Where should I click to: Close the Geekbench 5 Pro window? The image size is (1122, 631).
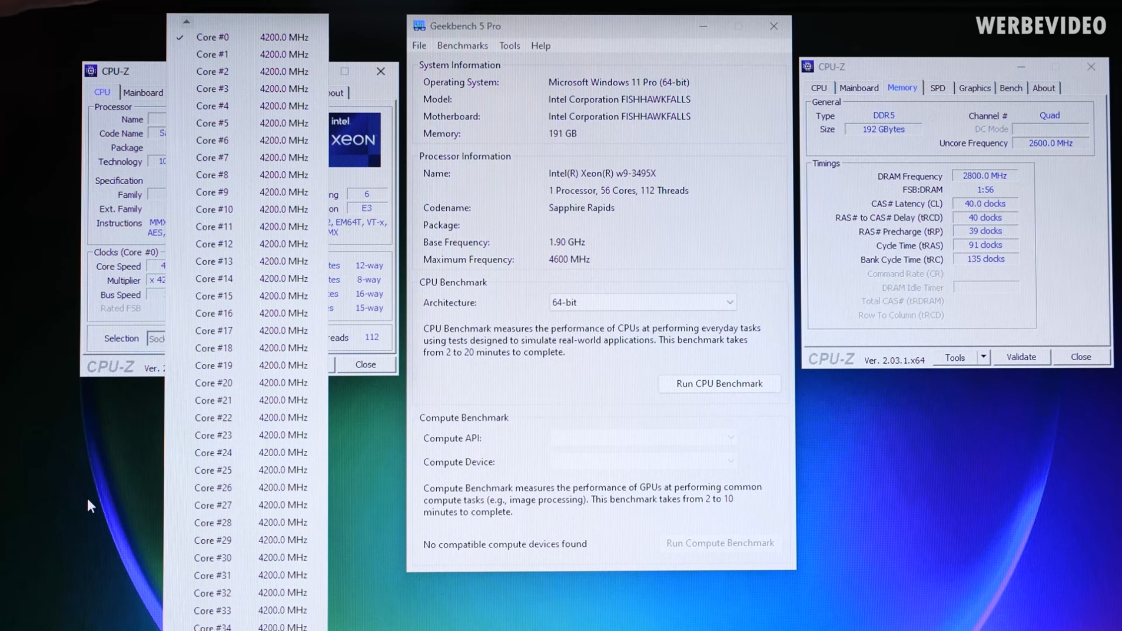(x=774, y=26)
